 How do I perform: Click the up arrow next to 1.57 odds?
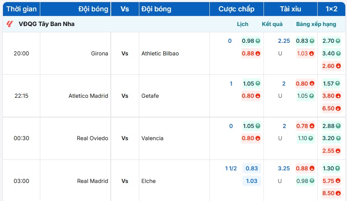tap(338, 84)
